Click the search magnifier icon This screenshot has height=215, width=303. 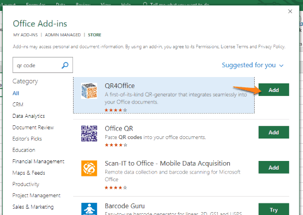(65, 66)
